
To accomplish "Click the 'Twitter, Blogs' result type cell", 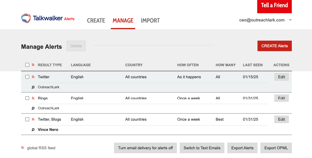I will (x=49, y=119).
